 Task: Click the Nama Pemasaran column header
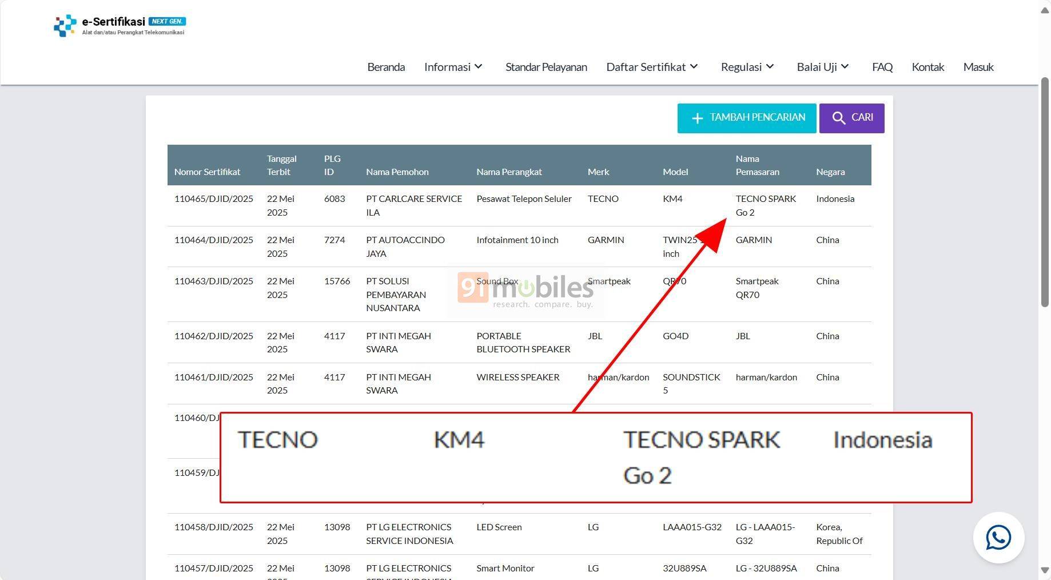[757, 165]
